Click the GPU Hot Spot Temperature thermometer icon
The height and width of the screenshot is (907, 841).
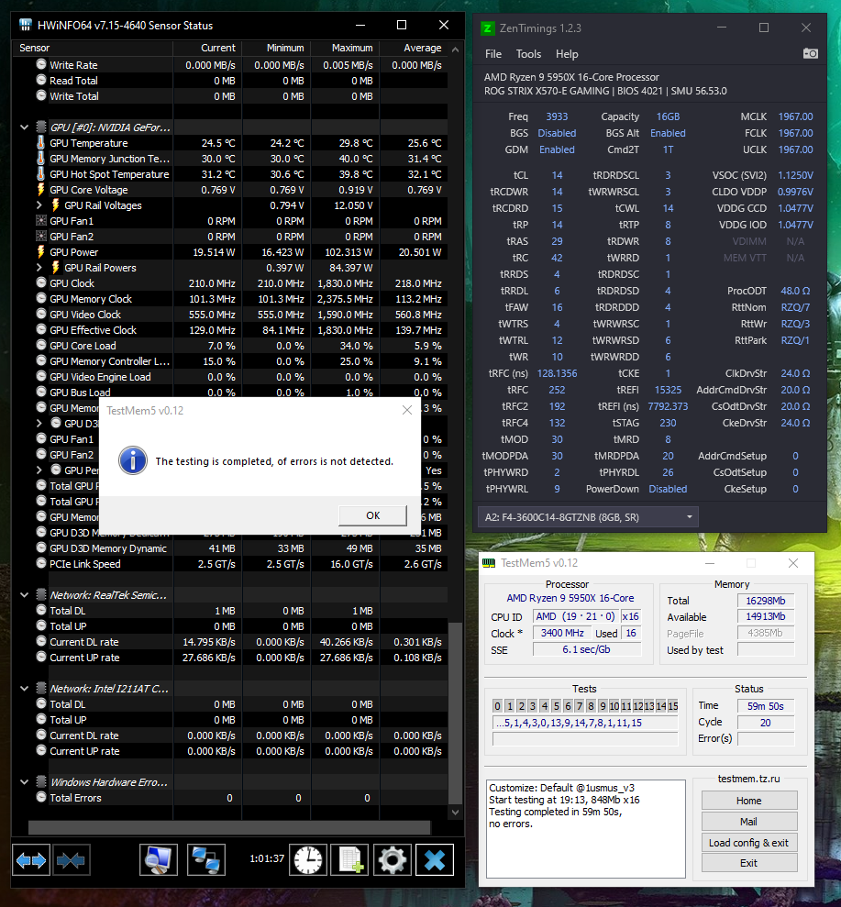tap(40, 173)
